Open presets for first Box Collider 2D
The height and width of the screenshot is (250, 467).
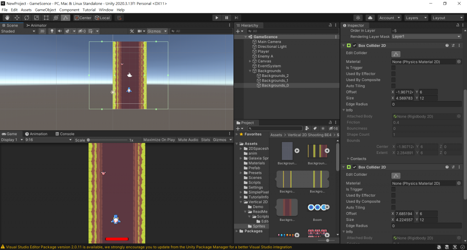[x=453, y=46]
